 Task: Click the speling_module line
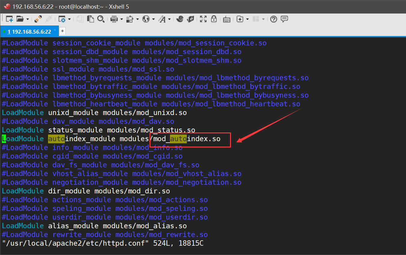point(105,208)
